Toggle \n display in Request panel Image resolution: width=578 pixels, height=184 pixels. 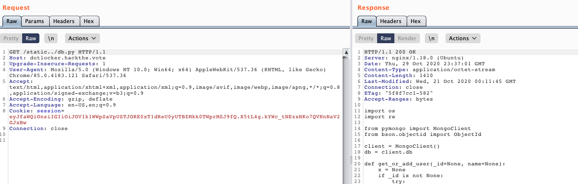(51, 38)
